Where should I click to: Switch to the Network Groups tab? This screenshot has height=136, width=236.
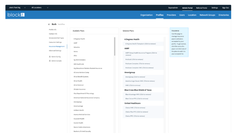[207, 15]
